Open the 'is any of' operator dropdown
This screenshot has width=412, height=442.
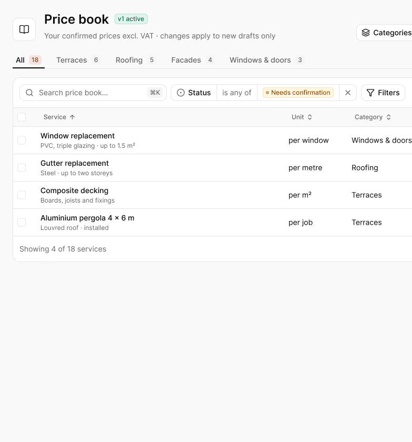[x=237, y=93]
